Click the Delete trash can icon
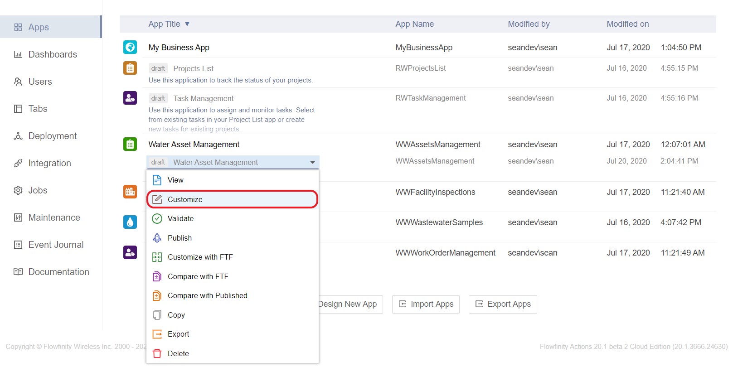 pos(157,353)
